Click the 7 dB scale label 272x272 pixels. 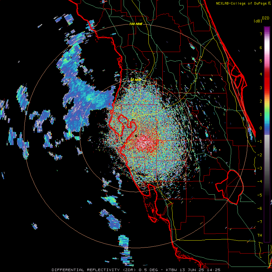point(261,34)
